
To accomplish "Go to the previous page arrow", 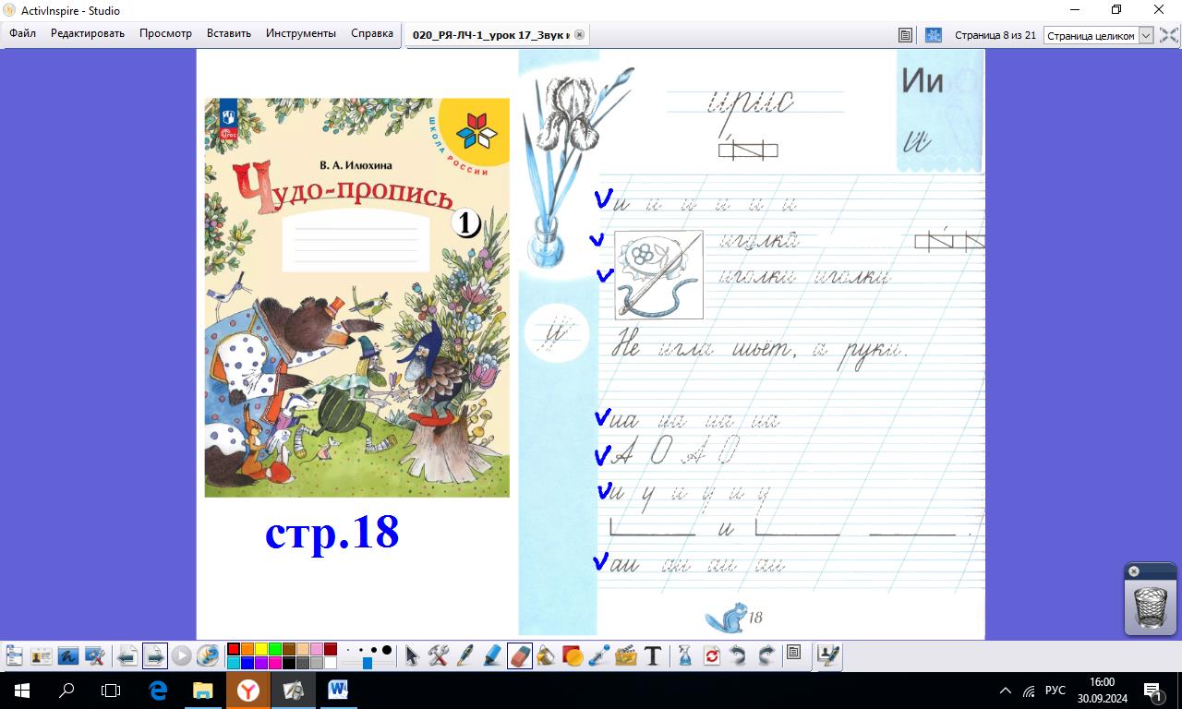I will (127, 656).
